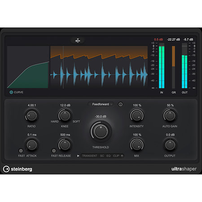The height and width of the screenshot is (202, 202).
Task: Click the info icon next to Feedforward
Action: click(120, 104)
